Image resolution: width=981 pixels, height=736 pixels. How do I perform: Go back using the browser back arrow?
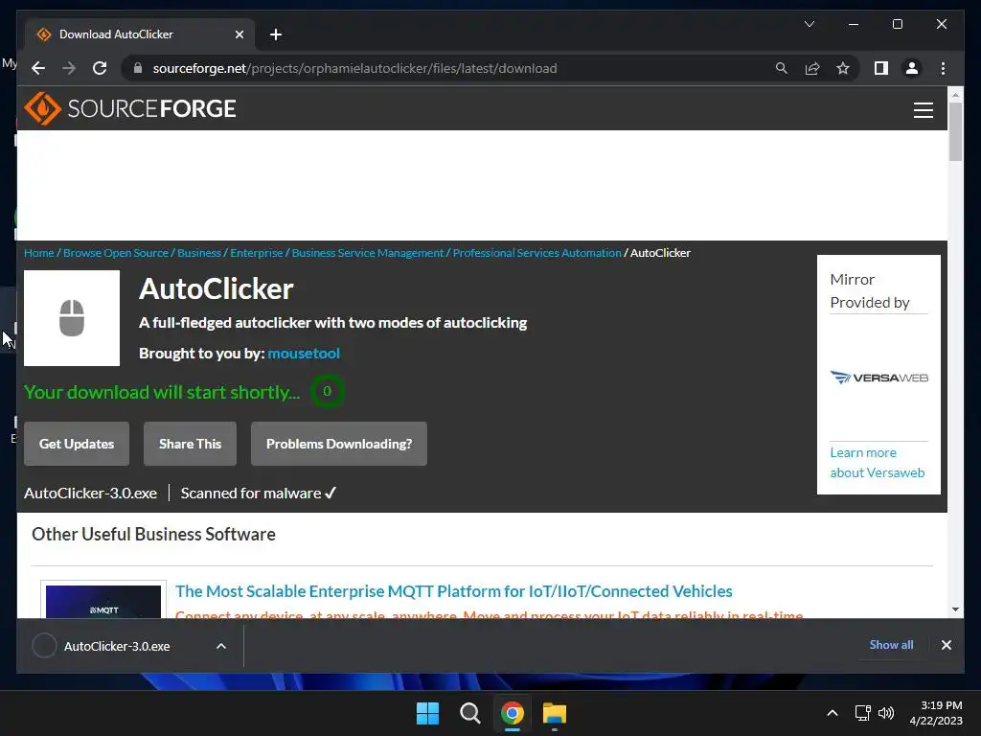38,68
